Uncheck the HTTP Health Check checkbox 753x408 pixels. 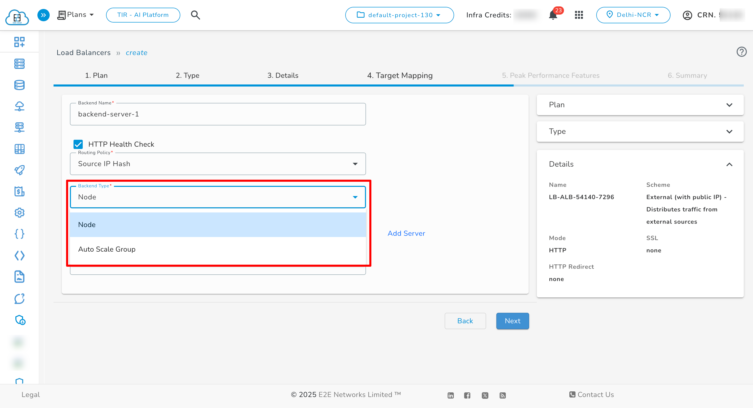(x=78, y=144)
